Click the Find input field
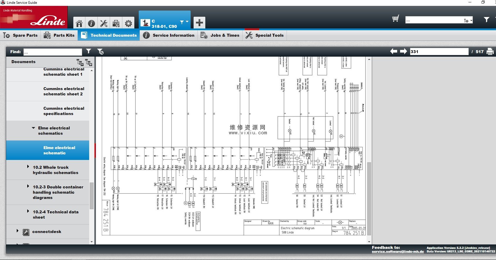Viewport: 496px width, 260px height. click(53, 52)
